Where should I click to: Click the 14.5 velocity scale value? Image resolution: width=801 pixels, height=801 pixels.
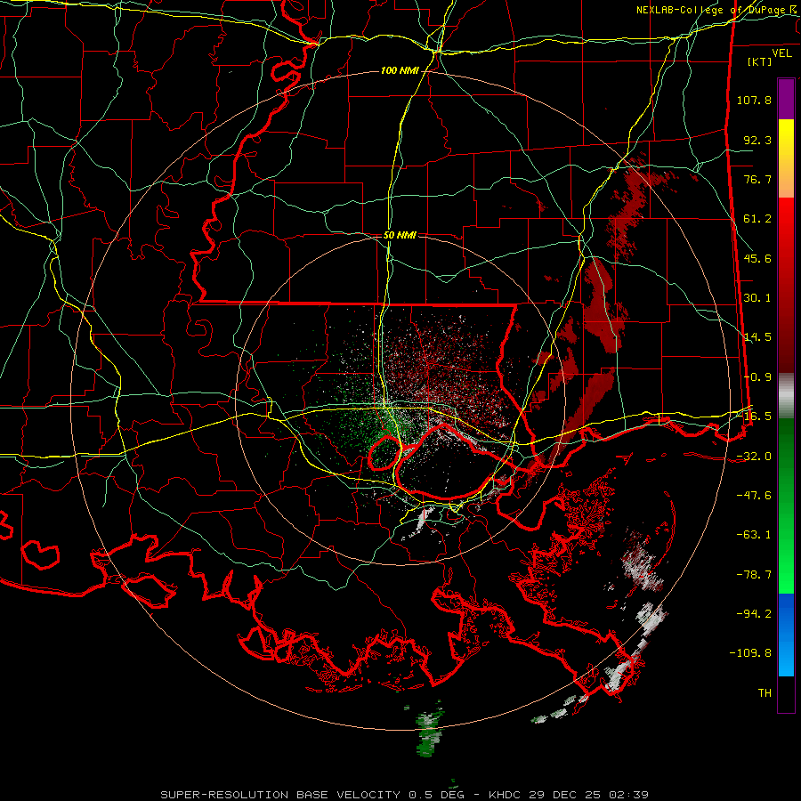pos(757,337)
